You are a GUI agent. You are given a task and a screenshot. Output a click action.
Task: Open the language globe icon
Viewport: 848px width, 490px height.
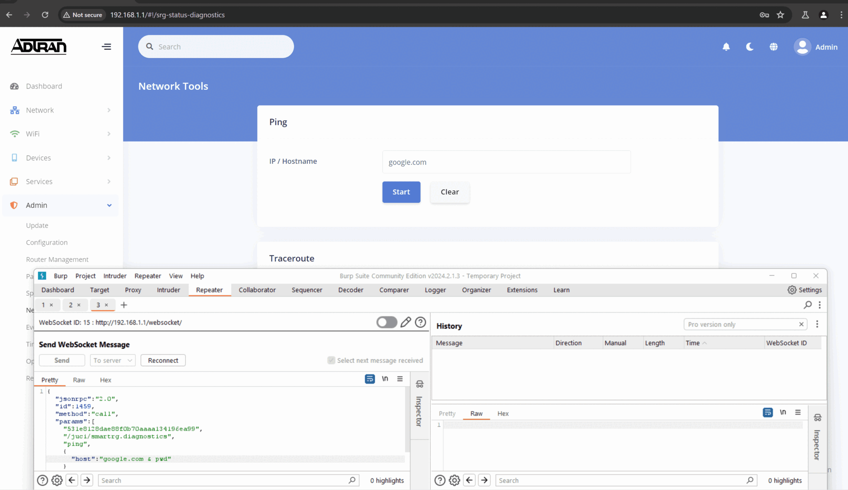coord(773,47)
